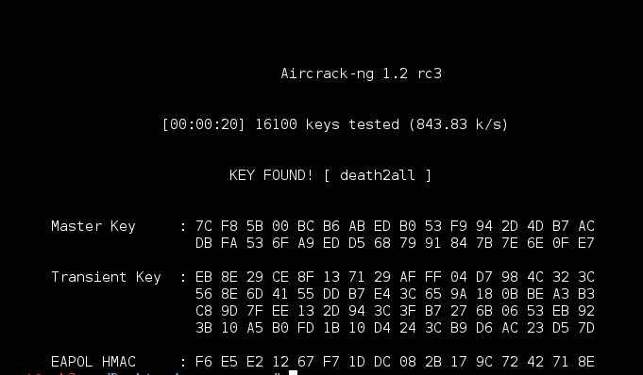The height and width of the screenshot is (375, 643).
Task: Click byte 56 starting second Transient Key row
Action: click(x=204, y=294)
